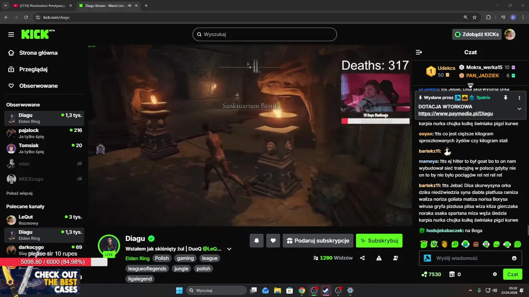This screenshot has height=297, width=529.
Task: Click the verified badge next to Diagu
Action: (x=152, y=238)
